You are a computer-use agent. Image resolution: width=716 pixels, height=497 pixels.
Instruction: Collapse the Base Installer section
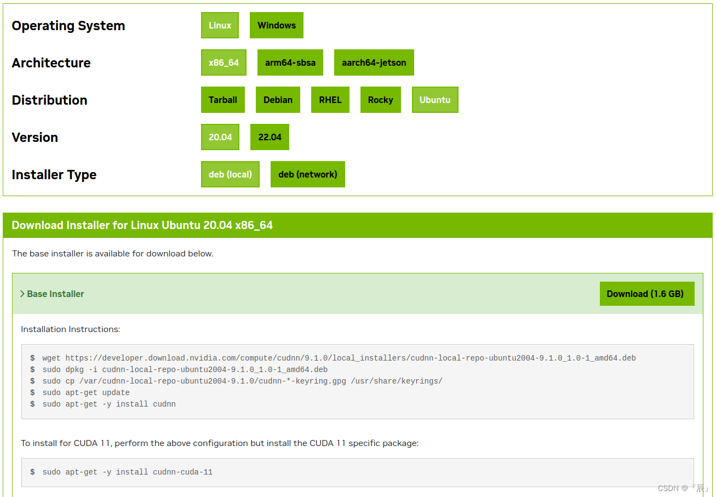pyautogui.click(x=55, y=294)
